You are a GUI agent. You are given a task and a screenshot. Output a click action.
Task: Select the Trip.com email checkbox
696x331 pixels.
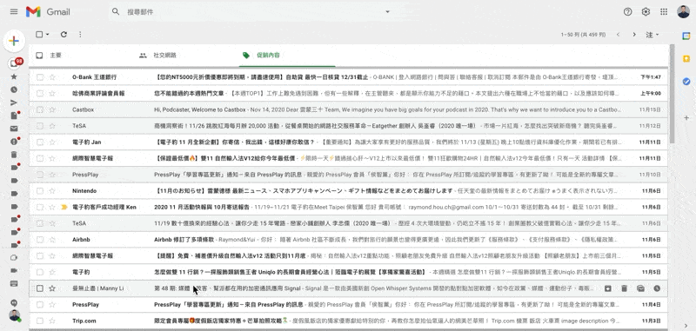(40, 321)
